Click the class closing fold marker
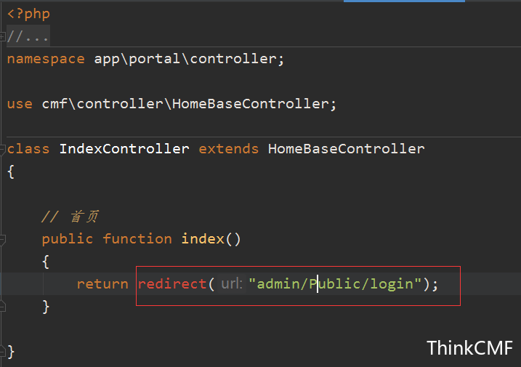 pos(4,352)
